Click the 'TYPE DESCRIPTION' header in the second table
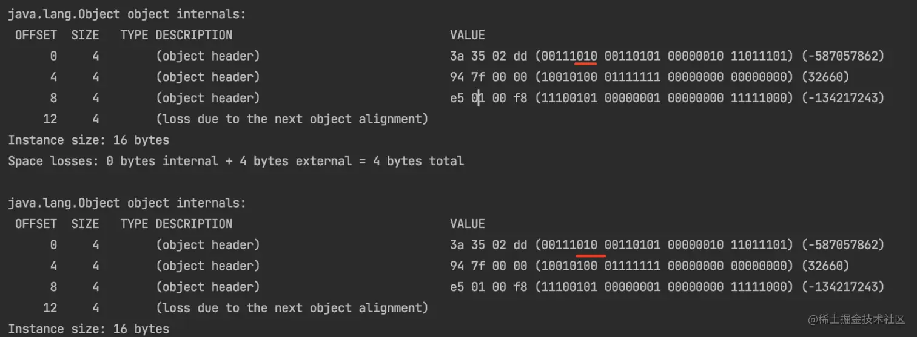This screenshot has height=337, width=917. tap(176, 224)
